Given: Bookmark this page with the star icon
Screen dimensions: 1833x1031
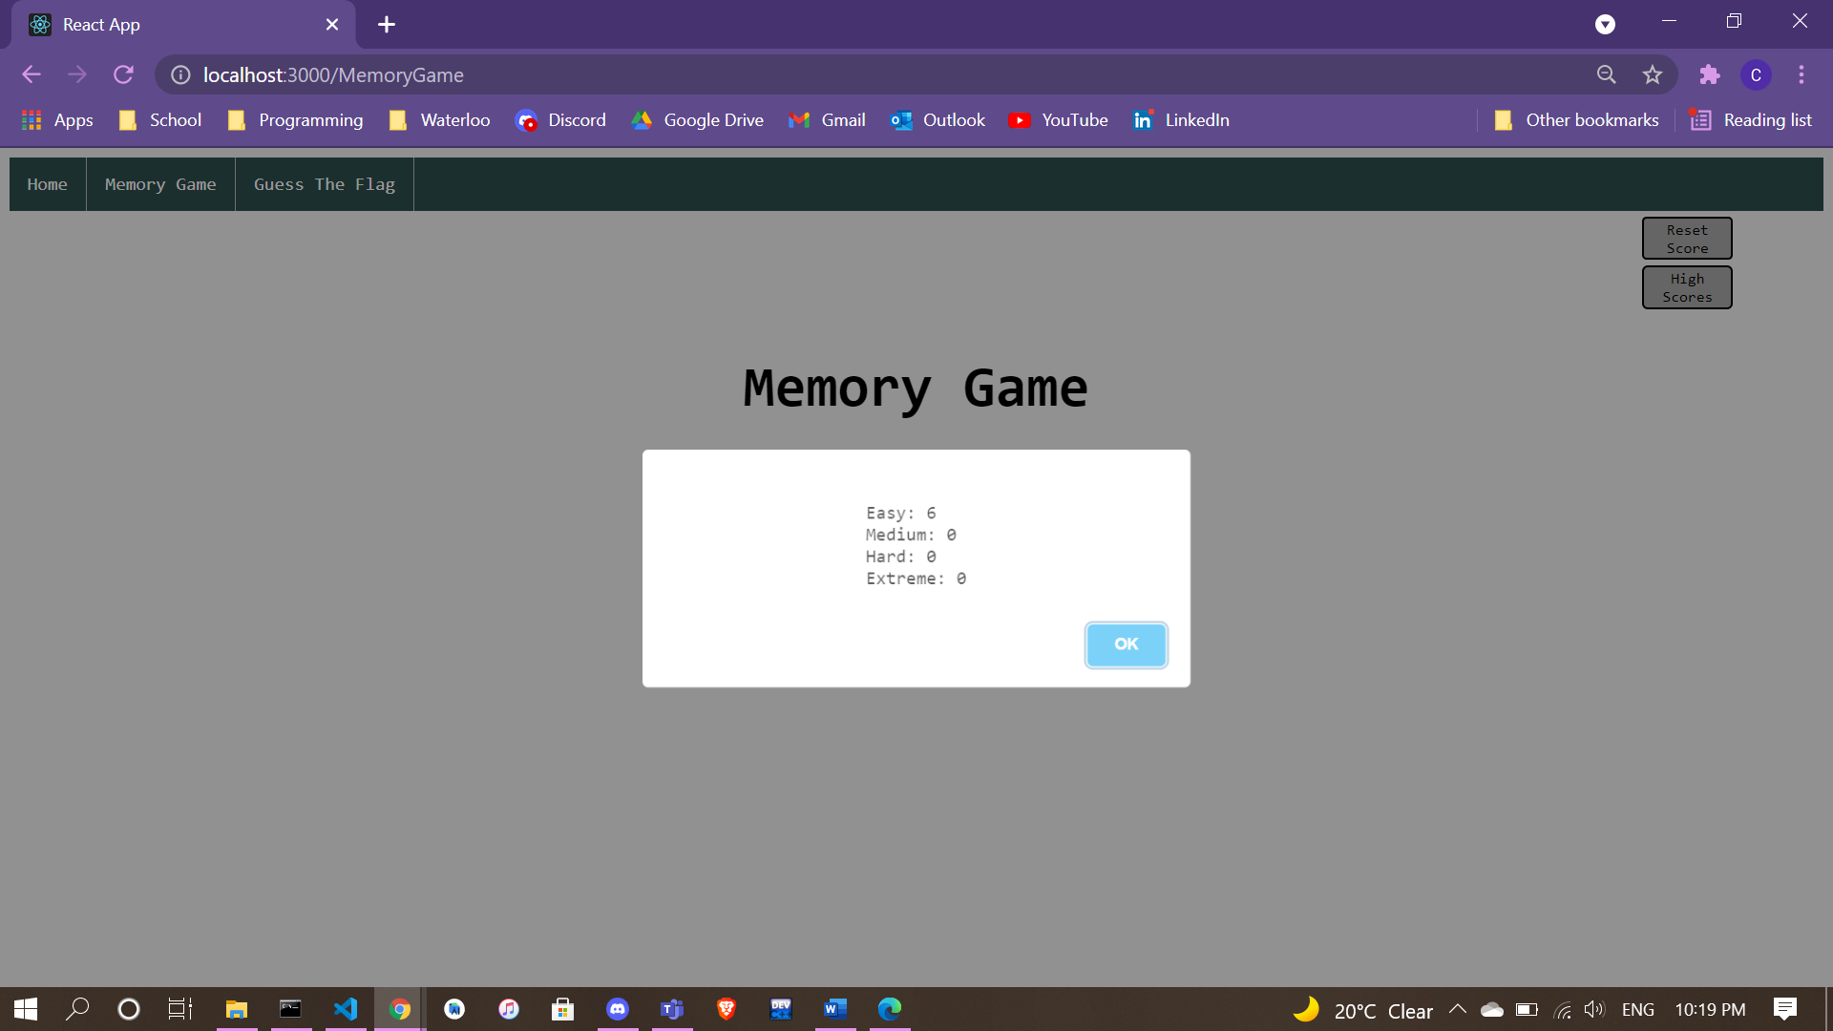Looking at the screenshot, I should coord(1653,74).
